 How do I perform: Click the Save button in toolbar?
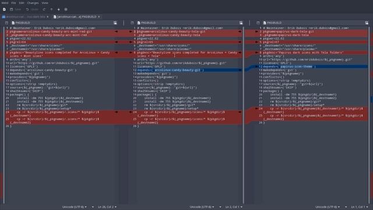click(16, 9)
